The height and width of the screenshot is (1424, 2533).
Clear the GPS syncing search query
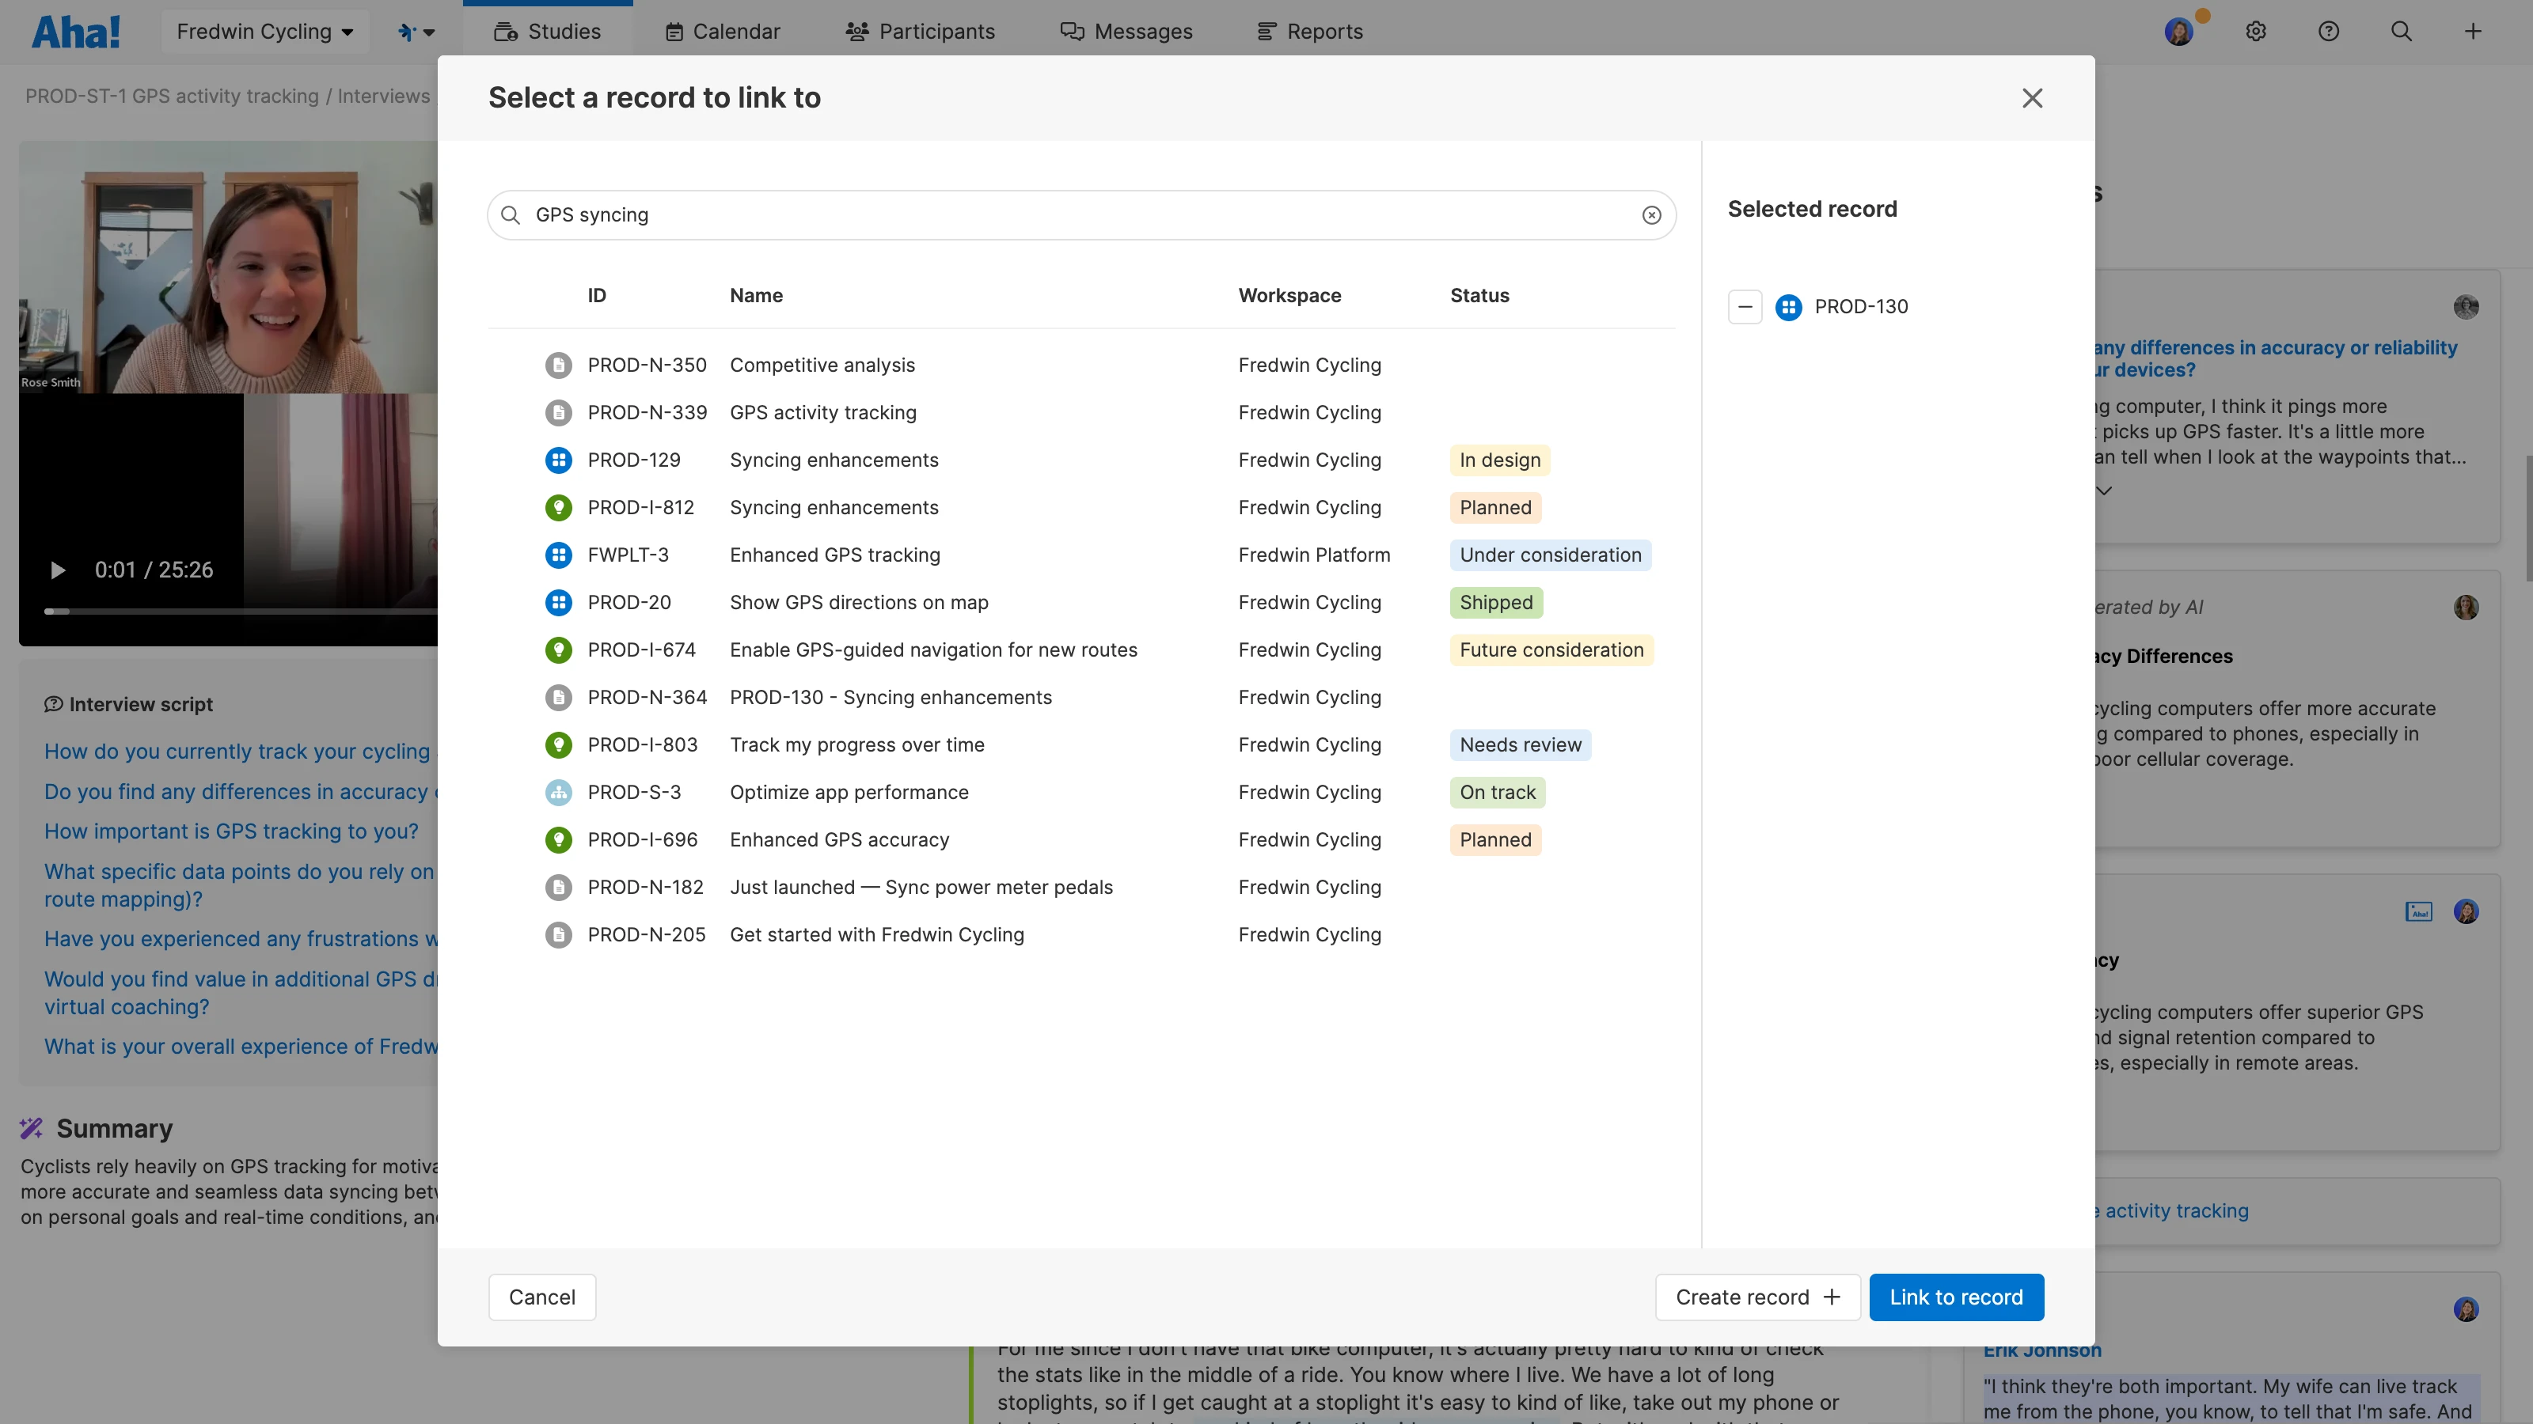coord(1651,215)
